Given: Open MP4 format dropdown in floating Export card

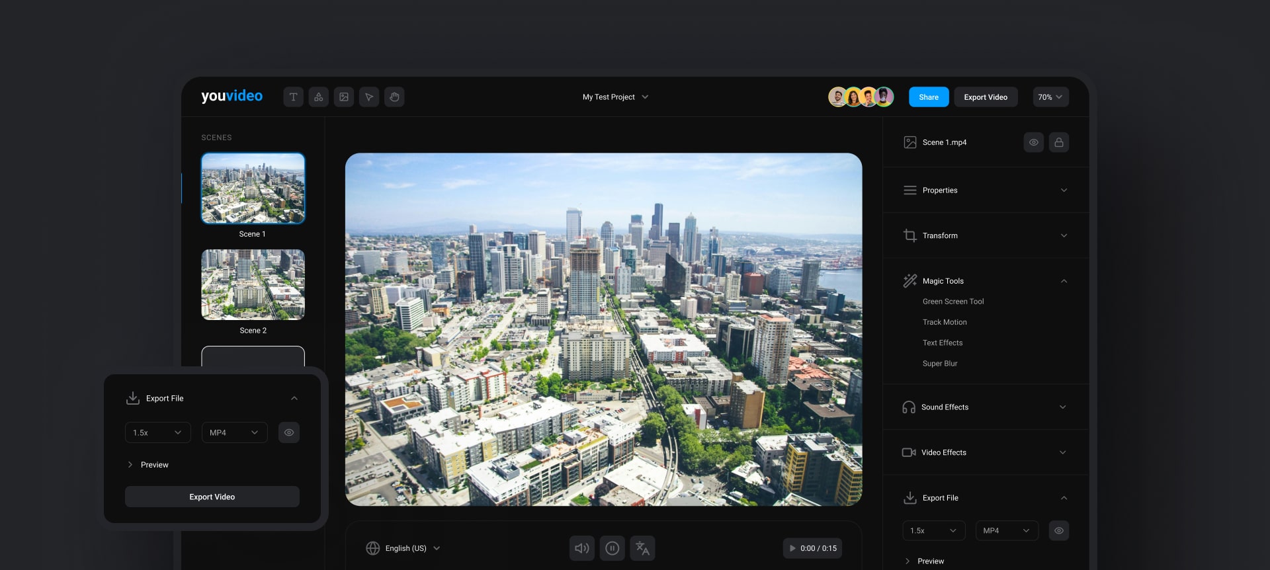Looking at the screenshot, I should 235,432.
